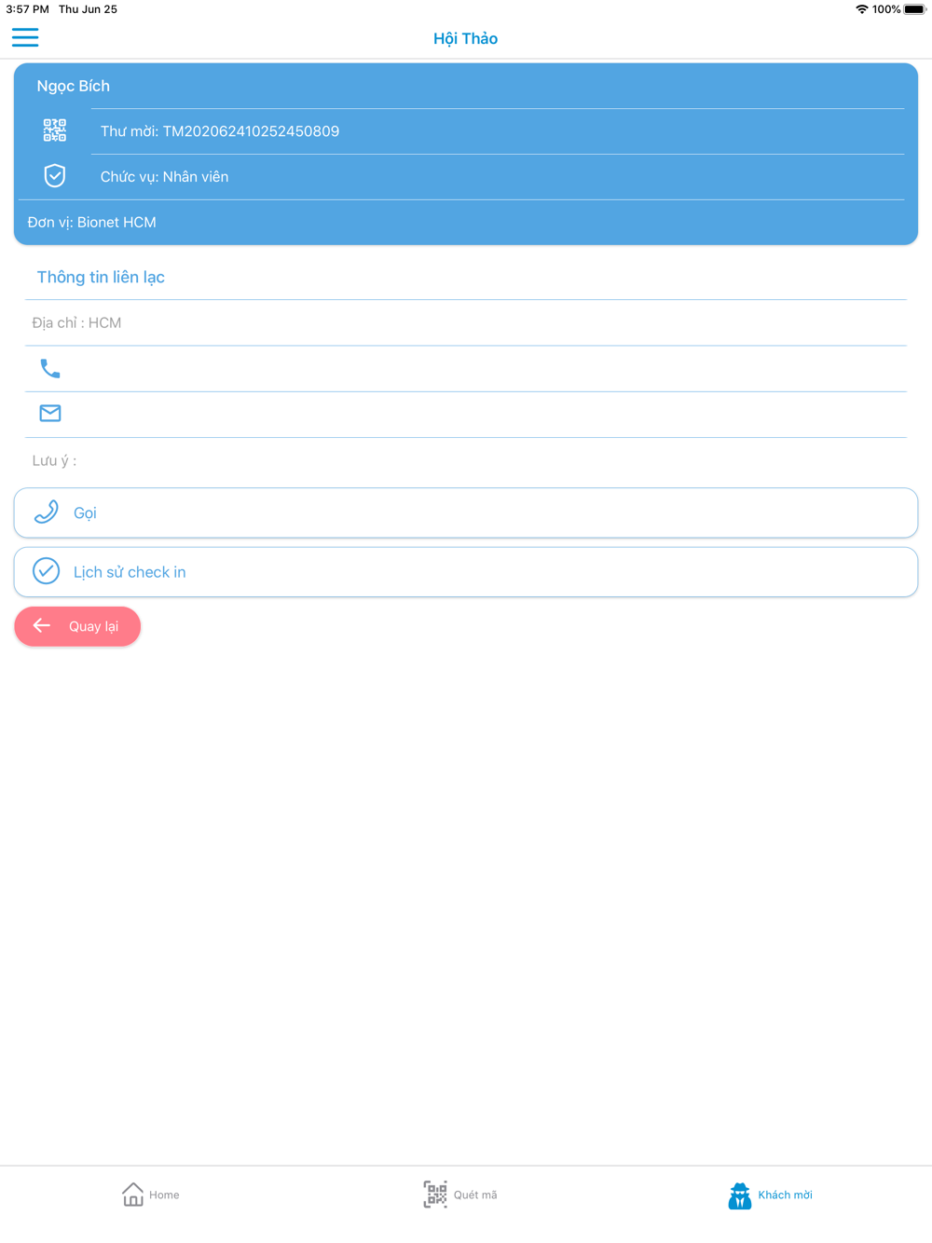This screenshot has height=1243, width=932.
Task: Open the Khách mời tab
Action: coord(771,1195)
